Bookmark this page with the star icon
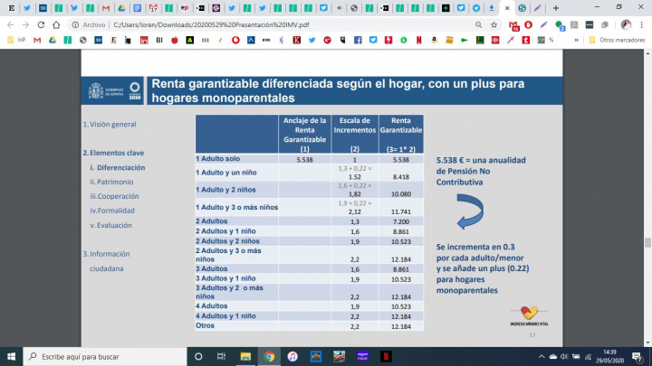This screenshot has width=652, height=366. point(494,25)
